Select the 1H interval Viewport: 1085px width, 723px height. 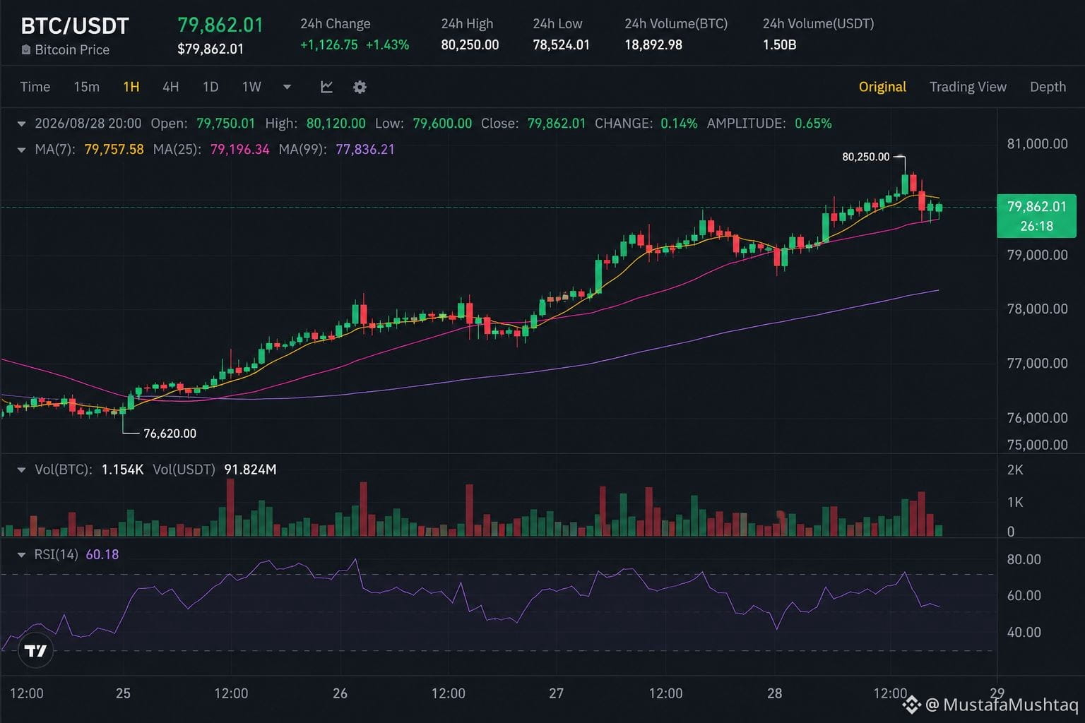pos(131,87)
